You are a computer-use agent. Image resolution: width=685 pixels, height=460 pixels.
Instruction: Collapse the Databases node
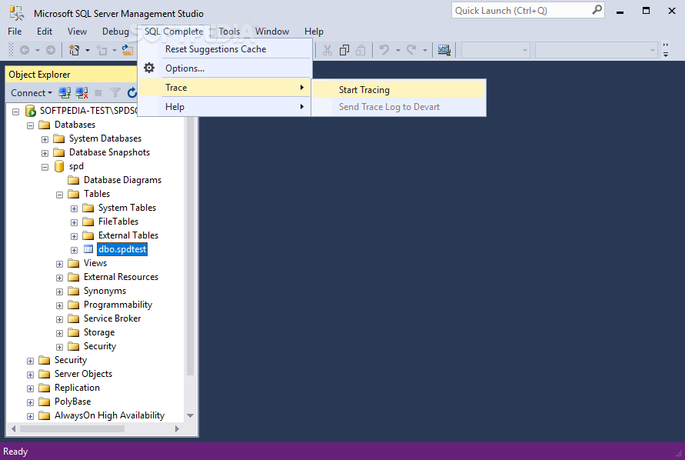(30, 125)
